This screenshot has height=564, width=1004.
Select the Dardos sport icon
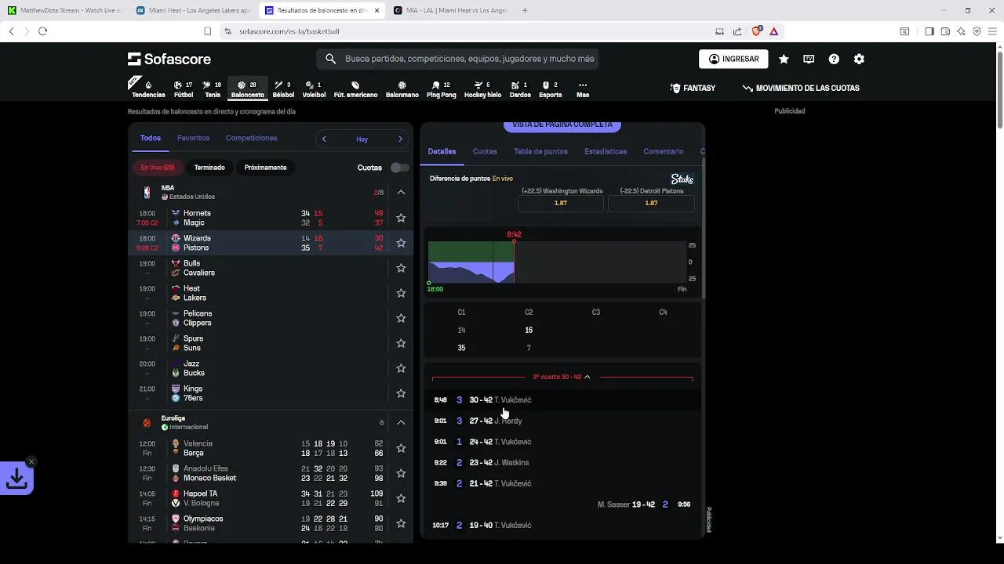(520, 89)
